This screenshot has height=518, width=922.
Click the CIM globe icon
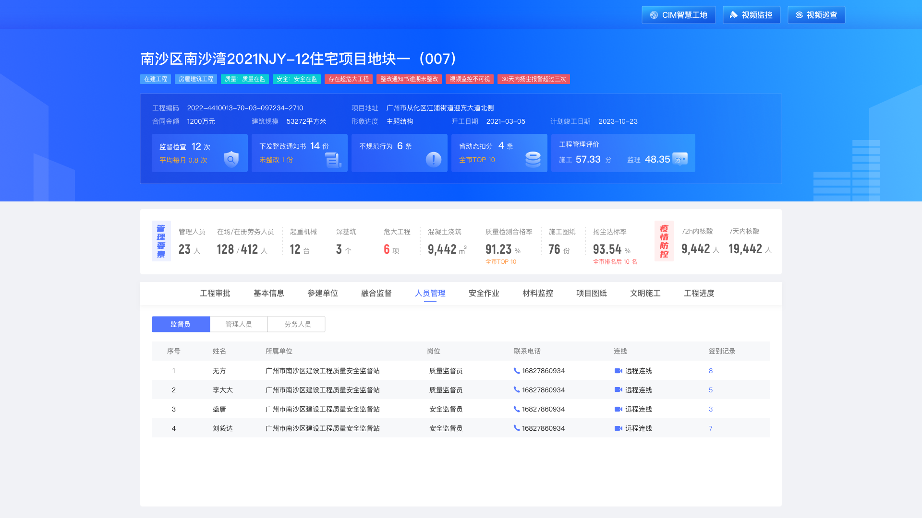pyautogui.click(x=654, y=15)
